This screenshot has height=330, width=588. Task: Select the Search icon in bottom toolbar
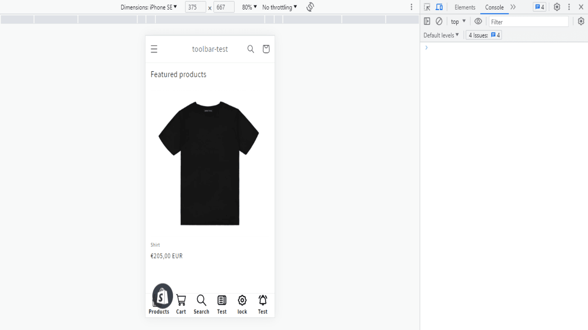click(x=201, y=300)
